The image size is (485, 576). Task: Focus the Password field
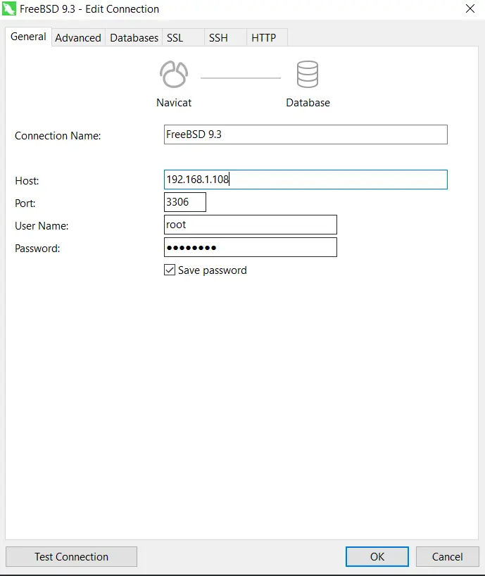250,247
